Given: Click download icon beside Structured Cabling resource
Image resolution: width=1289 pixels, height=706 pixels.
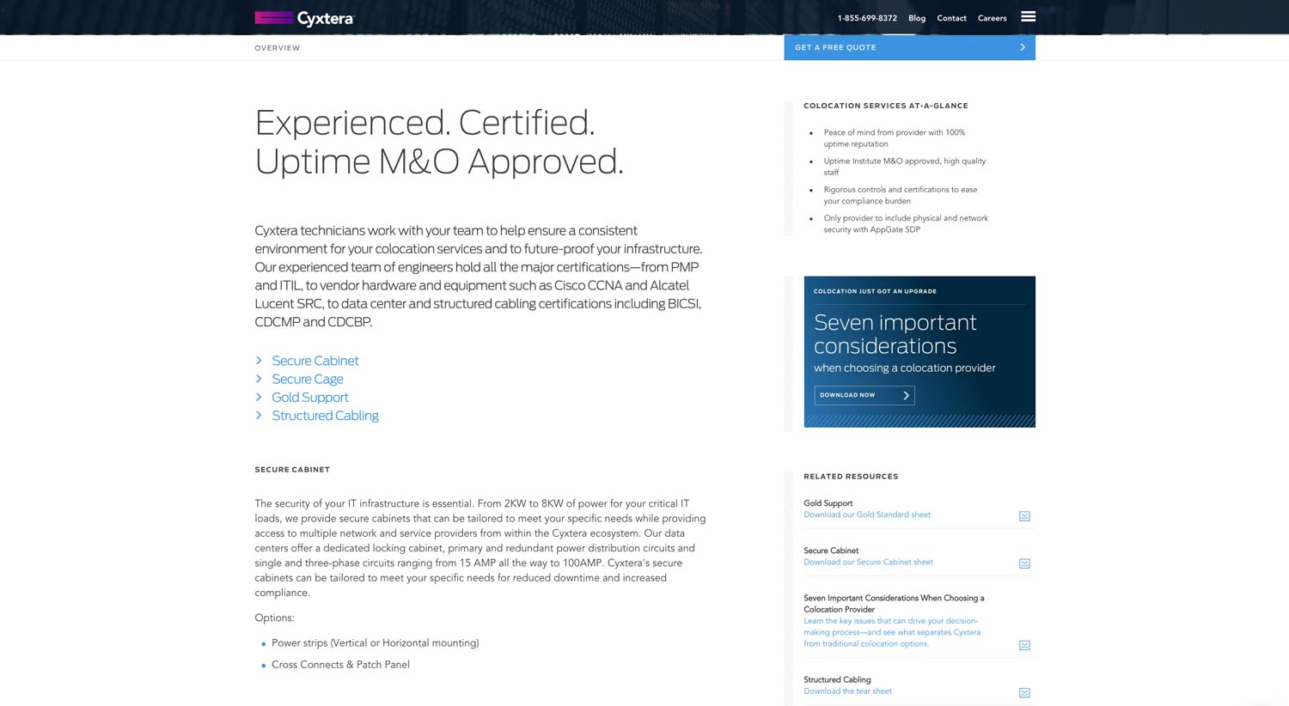Looking at the screenshot, I should [1024, 692].
